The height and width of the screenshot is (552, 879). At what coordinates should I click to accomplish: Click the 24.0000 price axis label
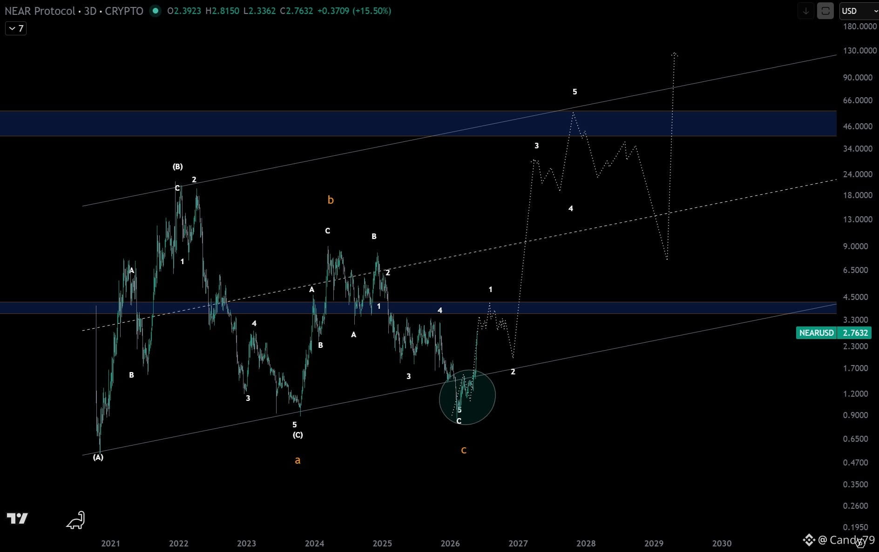click(x=858, y=174)
